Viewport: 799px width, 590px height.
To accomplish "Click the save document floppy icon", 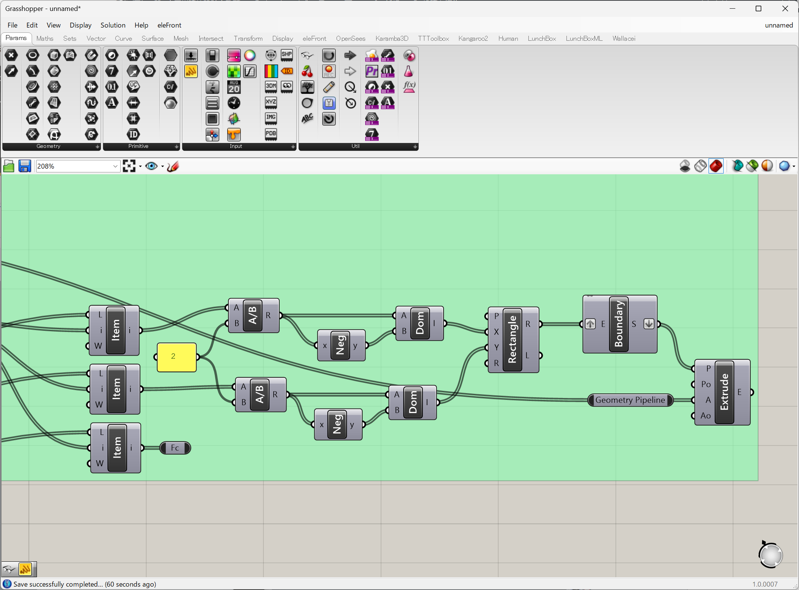I will (24, 166).
